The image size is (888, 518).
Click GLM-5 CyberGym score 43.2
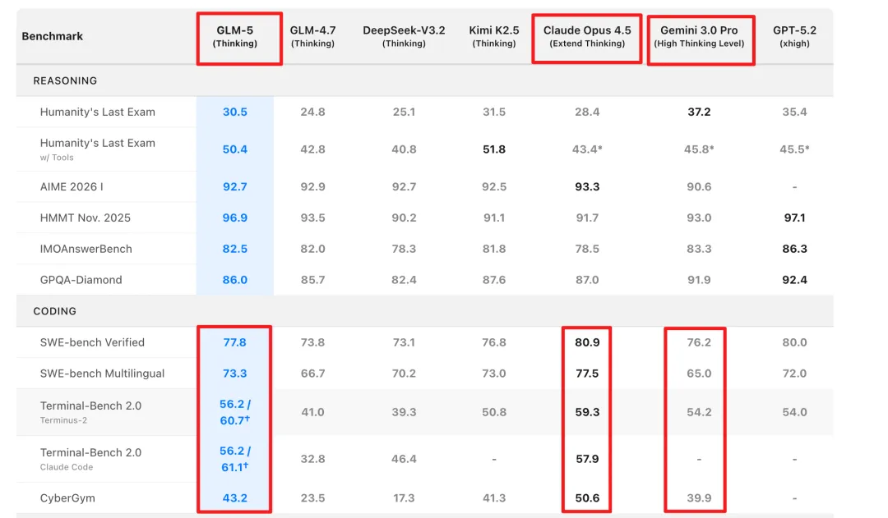tap(235, 498)
